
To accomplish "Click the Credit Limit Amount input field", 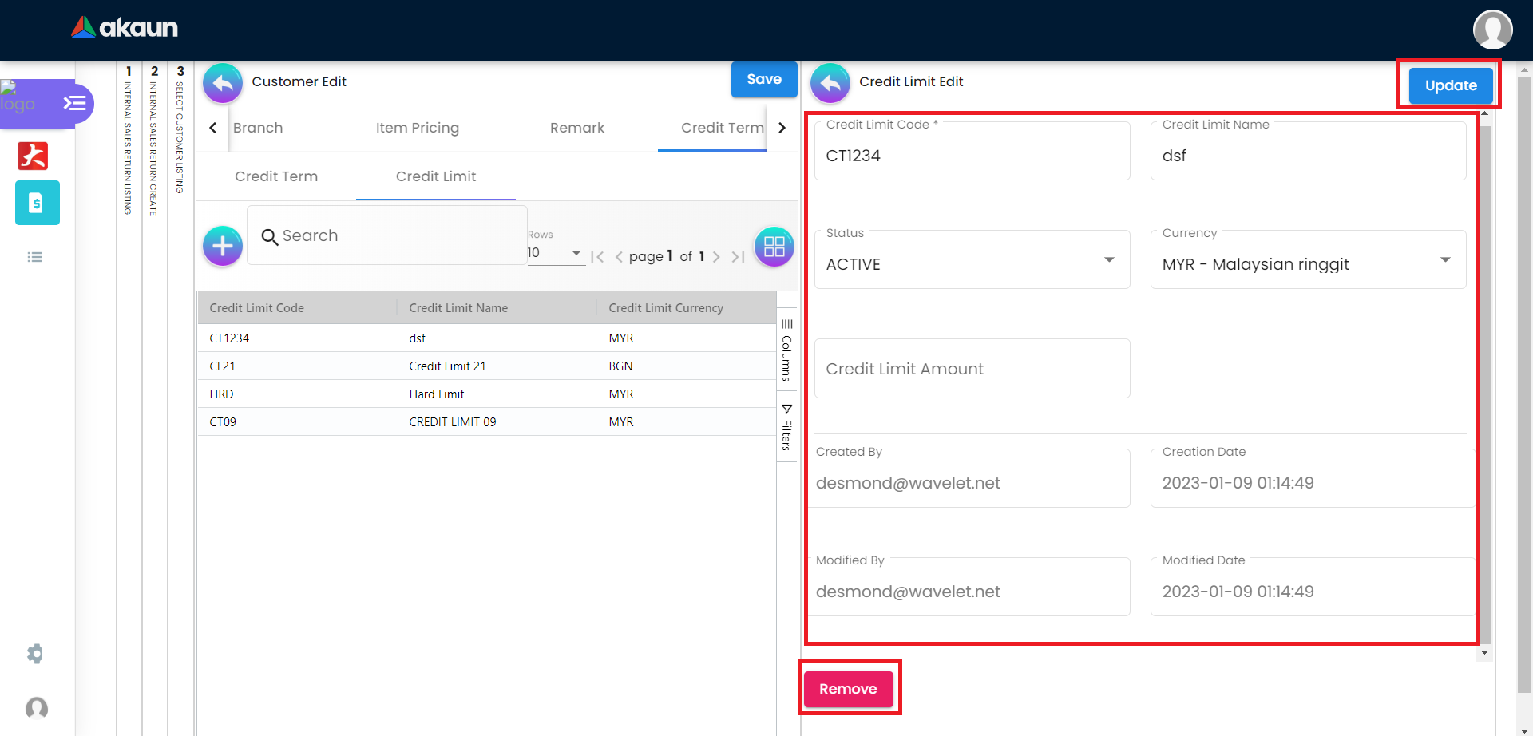I will [x=972, y=369].
